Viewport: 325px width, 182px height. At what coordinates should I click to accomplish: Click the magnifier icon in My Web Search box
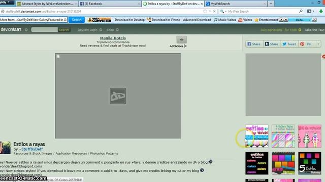301,11
